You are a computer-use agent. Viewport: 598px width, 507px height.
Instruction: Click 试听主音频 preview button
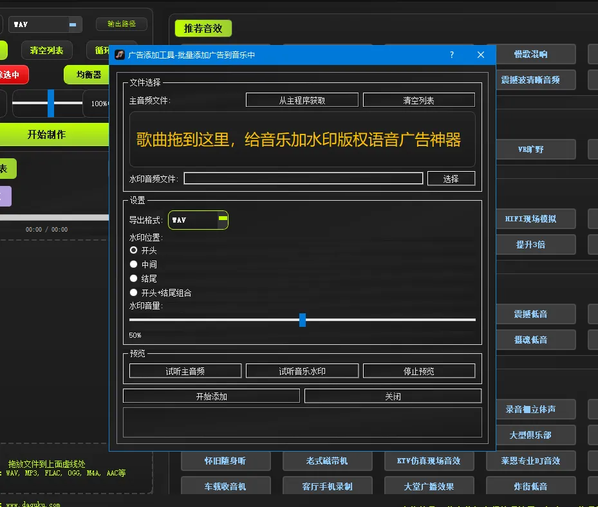(185, 371)
